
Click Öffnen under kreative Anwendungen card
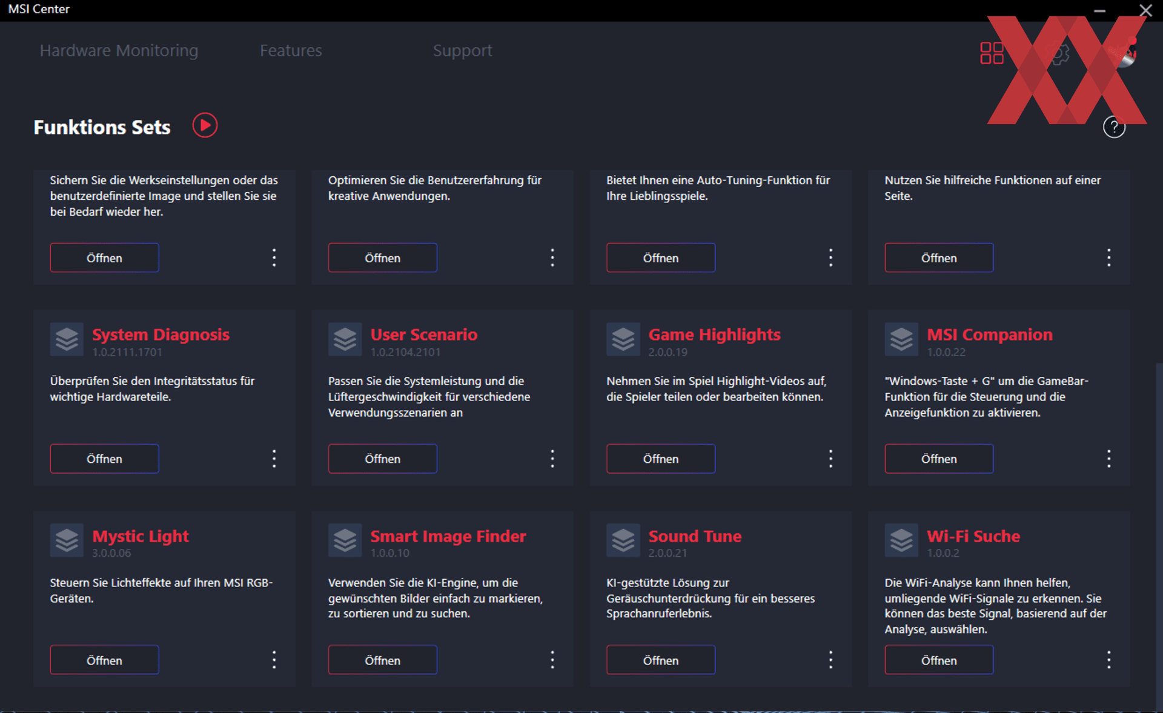pos(382,257)
